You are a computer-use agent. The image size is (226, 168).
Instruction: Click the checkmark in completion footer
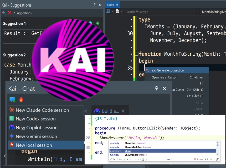(x=111, y=159)
